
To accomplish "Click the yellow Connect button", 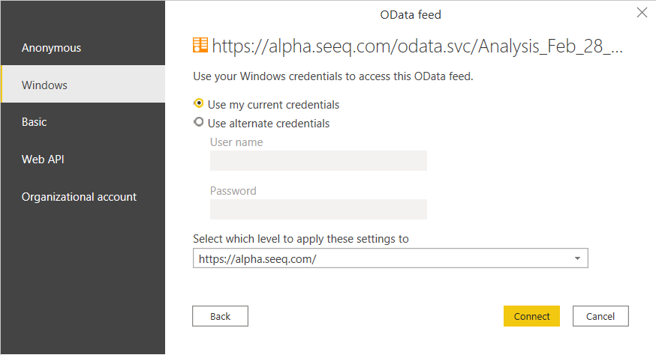I will pyautogui.click(x=531, y=316).
